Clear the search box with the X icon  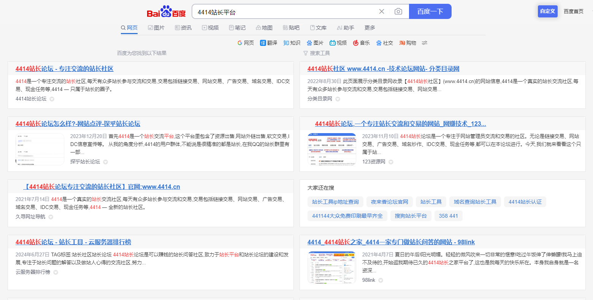[382, 11]
